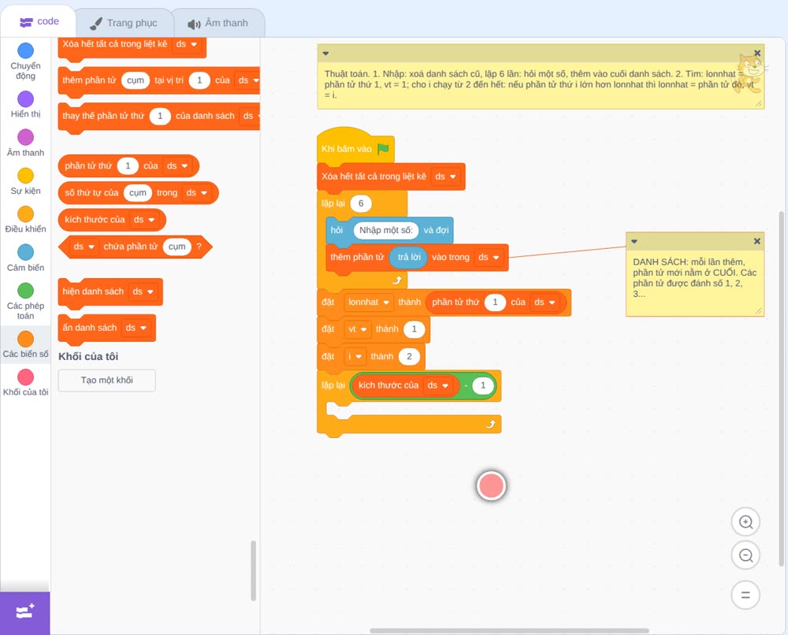Click the ẩn danh sách block in palette
The width and height of the screenshot is (788, 635).
pyautogui.click(x=107, y=328)
